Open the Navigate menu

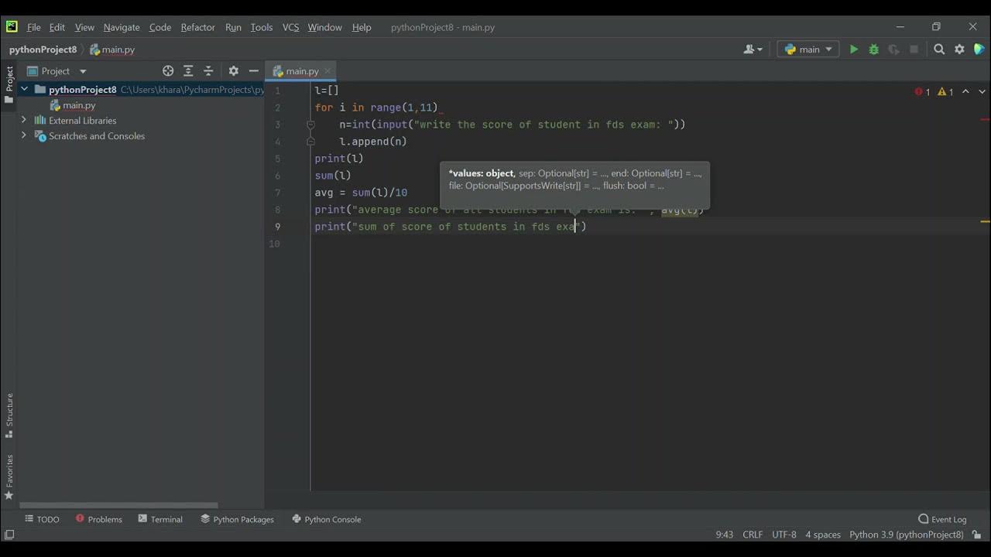point(122,27)
